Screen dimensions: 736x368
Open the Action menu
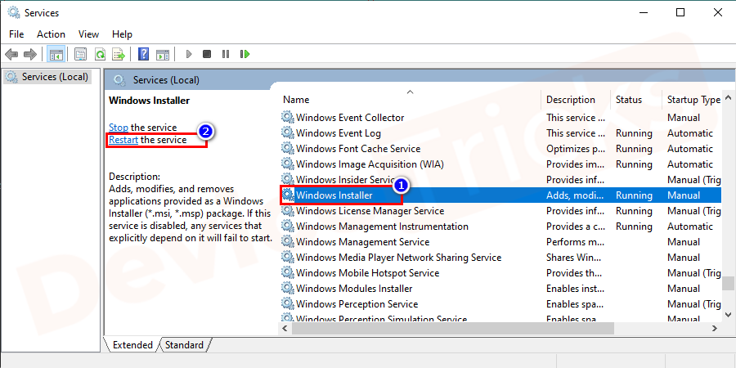[52, 34]
